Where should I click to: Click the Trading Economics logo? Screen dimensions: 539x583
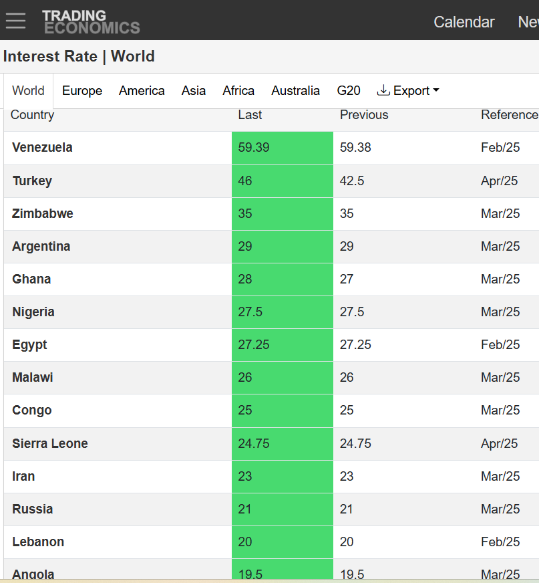coord(91,21)
